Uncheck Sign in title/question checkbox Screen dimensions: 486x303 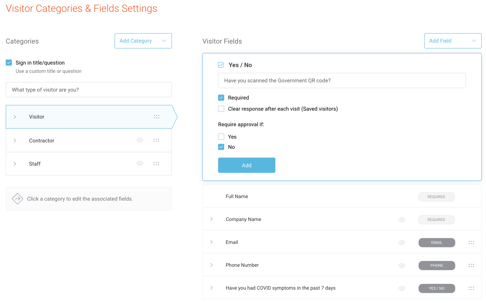(x=9, y=63)
